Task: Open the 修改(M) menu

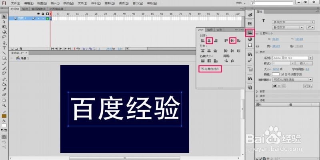Action: click(x=68, y=3)
